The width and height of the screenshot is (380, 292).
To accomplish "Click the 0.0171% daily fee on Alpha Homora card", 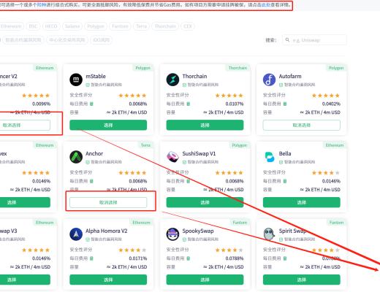I will (138, 258).
